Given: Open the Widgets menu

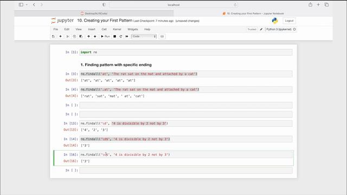Looking at the screenshot, I should coord(132,29).
